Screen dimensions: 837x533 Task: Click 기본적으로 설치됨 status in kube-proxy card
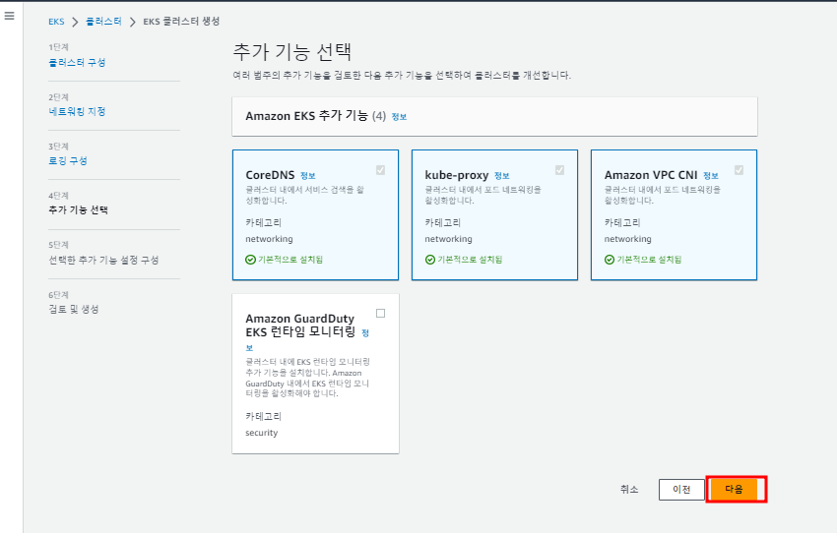point(470,260)
